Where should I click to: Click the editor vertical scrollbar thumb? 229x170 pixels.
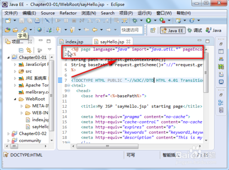(x=206, y=73)
